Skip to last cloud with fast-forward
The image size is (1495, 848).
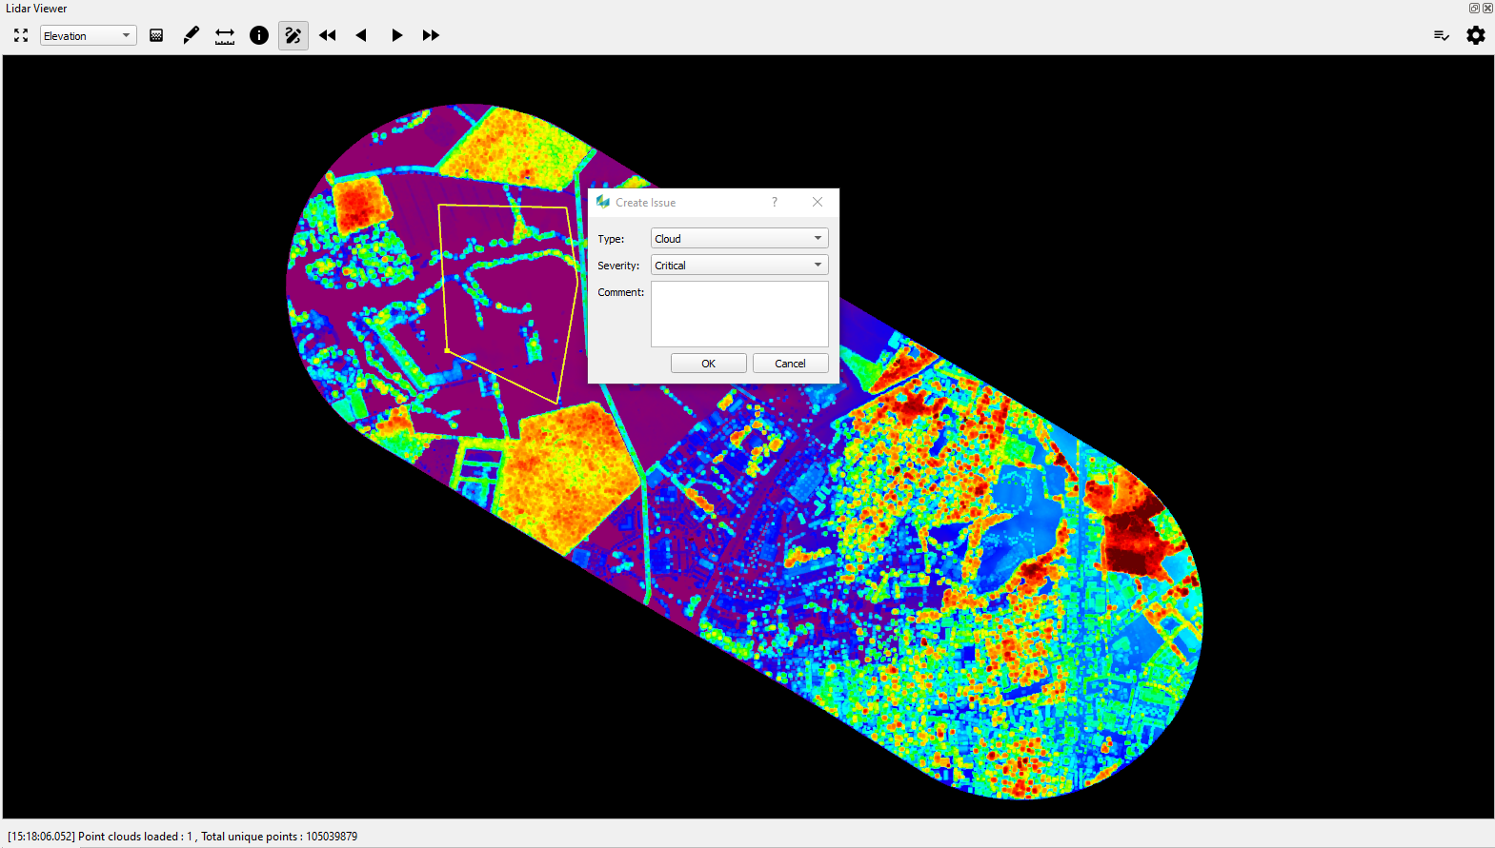(431, 35)
